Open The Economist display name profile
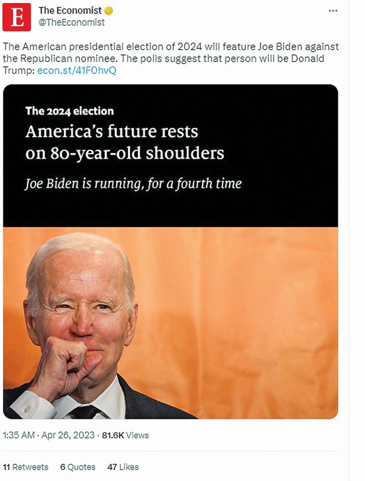 pos(70,11)
